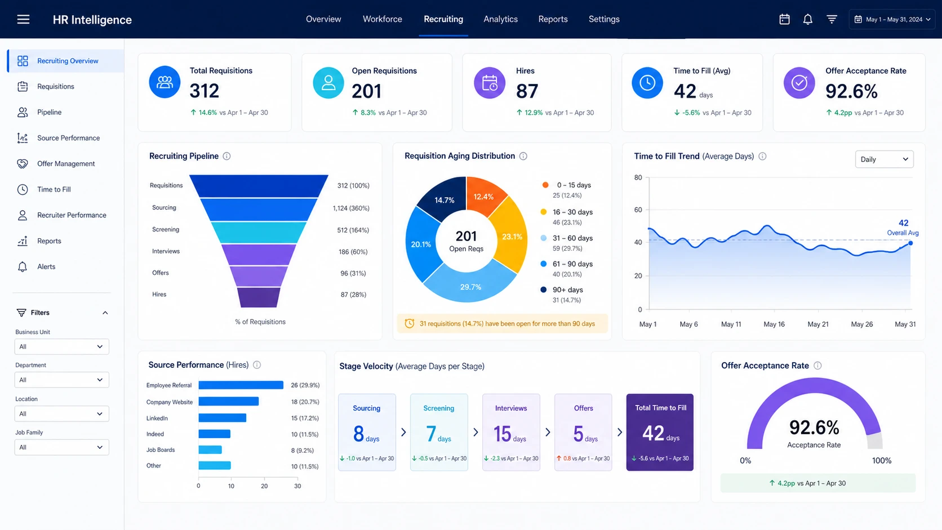Screen dimensions: 942x530
Task: Click info icon beside Recruiting Pipeline
Action: pos(226,156)
